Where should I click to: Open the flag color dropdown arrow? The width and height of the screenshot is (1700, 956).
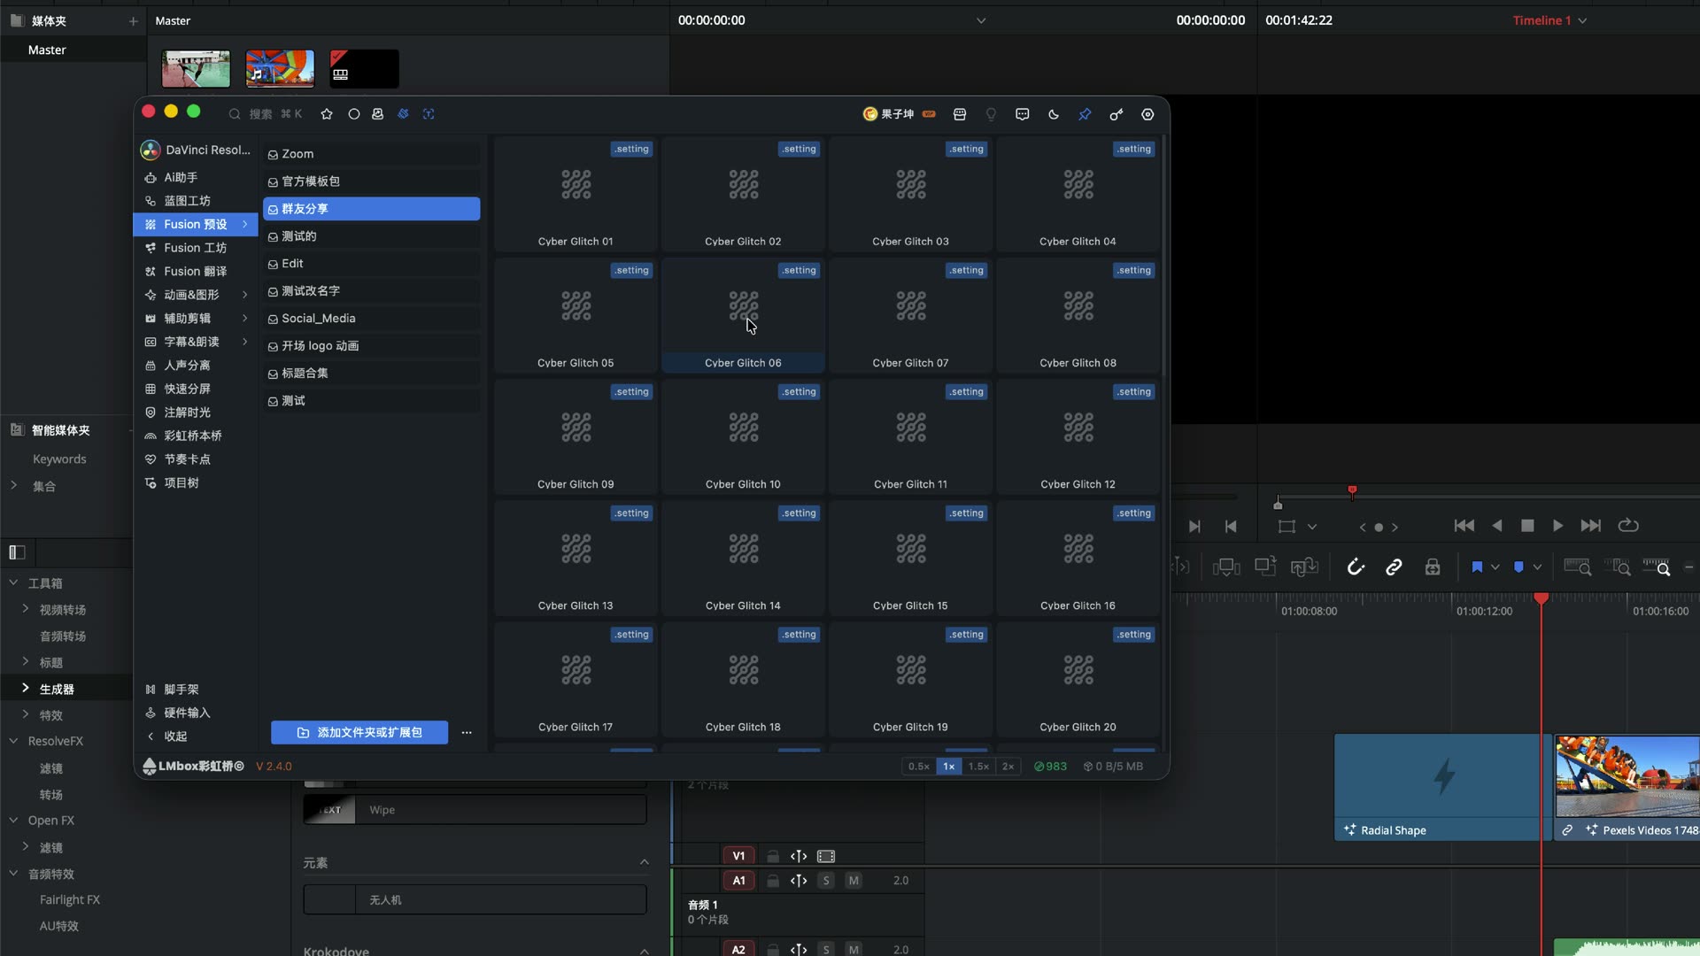point(1495,567)
